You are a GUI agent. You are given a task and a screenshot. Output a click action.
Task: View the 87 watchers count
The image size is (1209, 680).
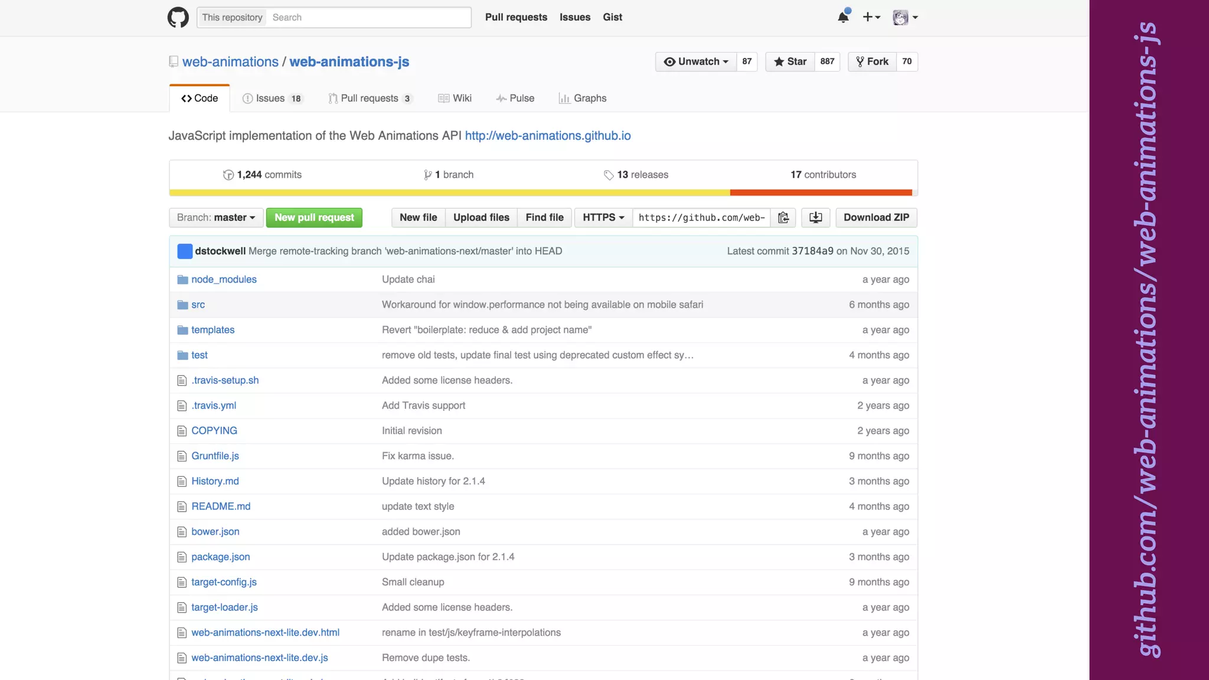[747, 62]
